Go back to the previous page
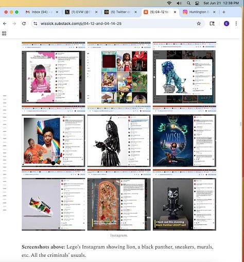The image size is (244, 262). tap(5, 24)
